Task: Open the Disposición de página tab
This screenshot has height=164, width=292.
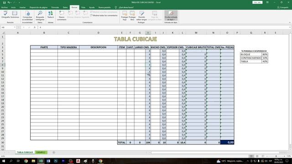Action: [x=38, y=7]
